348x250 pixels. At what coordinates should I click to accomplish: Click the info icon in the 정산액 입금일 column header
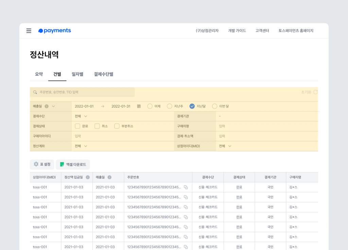88,177
